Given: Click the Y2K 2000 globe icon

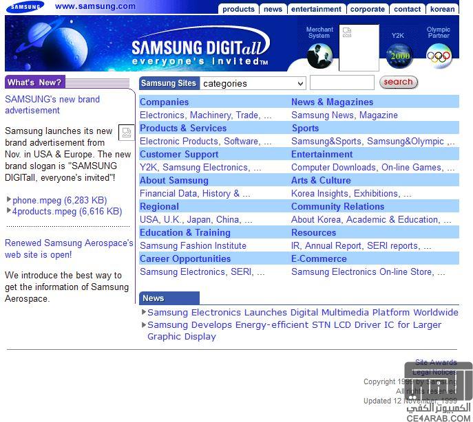Looking at the screenshot, I should coord(399,56).
